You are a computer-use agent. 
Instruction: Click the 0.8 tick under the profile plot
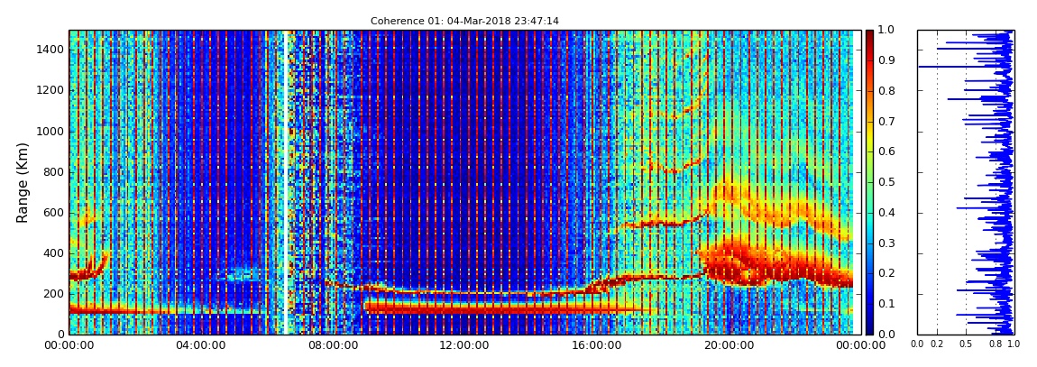click(996, 345)
